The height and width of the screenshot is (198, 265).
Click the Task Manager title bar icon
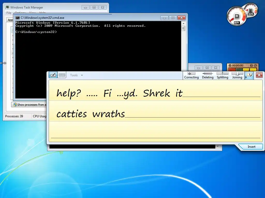(x=7, y=7)
